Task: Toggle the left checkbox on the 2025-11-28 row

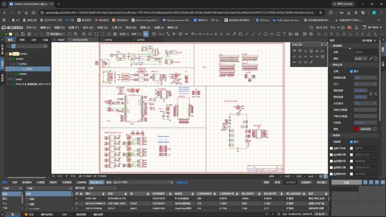Action: point(331,155)
